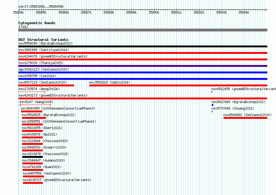Screen dimensions: 276x195
Task: Click the nsv5602655 (Ebert2021) label
Action: pos(42,128)
